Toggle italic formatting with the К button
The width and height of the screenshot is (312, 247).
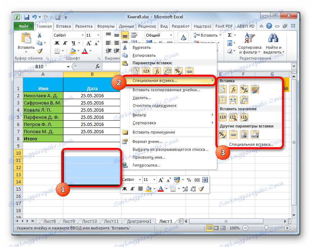65,43
